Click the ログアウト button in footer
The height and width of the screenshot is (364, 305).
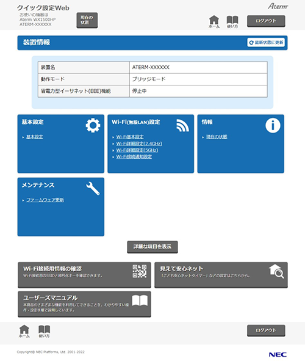coord(266,330)
